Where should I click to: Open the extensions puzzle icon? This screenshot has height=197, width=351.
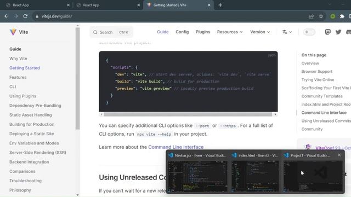point(342,16)
